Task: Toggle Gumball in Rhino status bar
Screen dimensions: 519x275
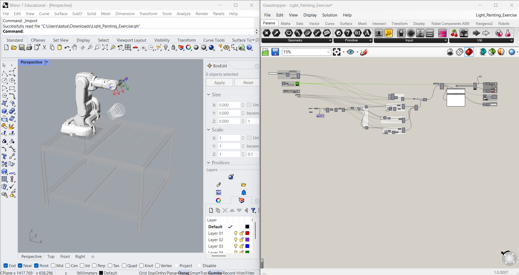Action: (x=215, y=273)
